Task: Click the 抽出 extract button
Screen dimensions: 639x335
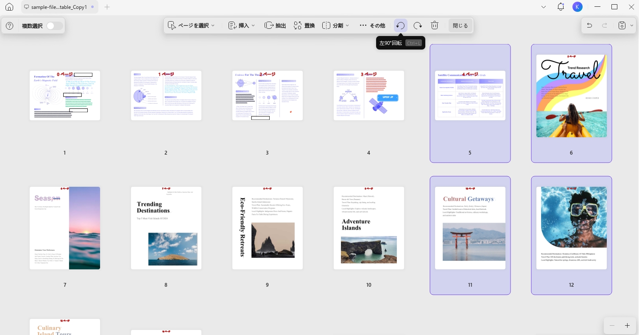Action: [275, 25]
